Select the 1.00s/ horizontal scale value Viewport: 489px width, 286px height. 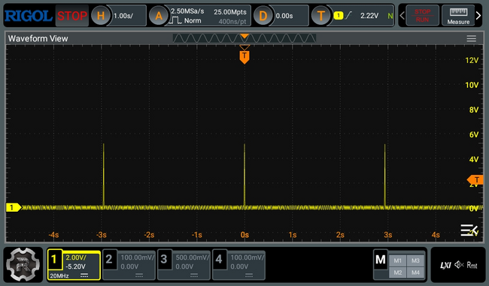[123, 16]
